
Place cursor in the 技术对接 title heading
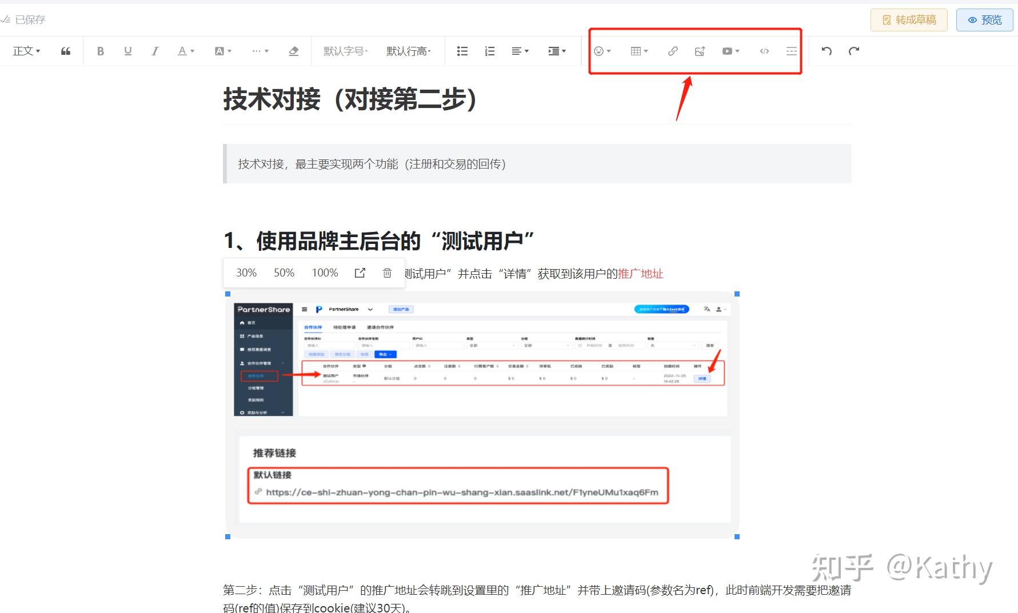pos(350,99)
